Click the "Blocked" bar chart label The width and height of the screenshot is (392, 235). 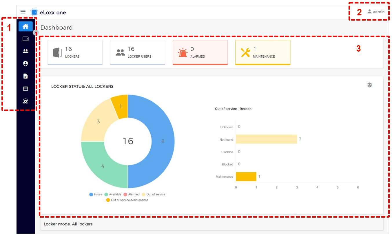(227, 164)
